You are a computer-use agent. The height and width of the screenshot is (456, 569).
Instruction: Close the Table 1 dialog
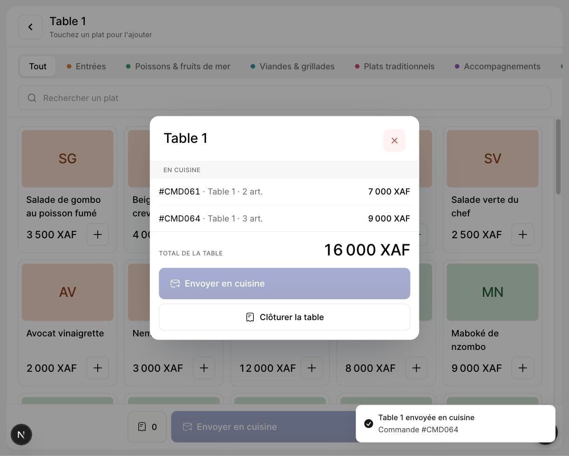coord(394,141)
